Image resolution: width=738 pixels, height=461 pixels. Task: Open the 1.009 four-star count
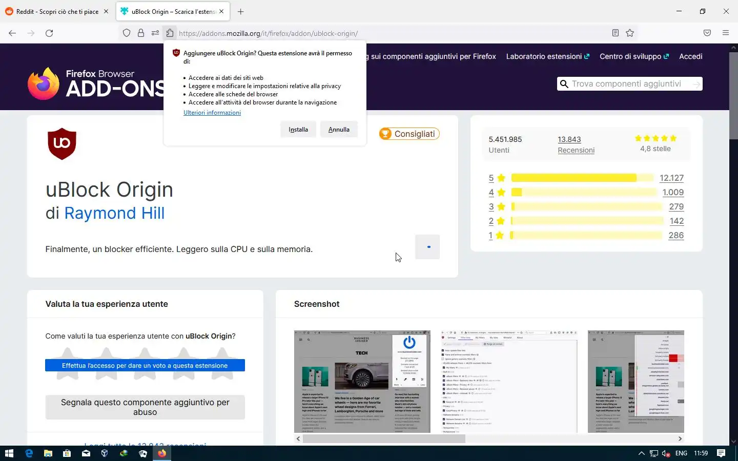pyautogui.click(x=673, y=192)
